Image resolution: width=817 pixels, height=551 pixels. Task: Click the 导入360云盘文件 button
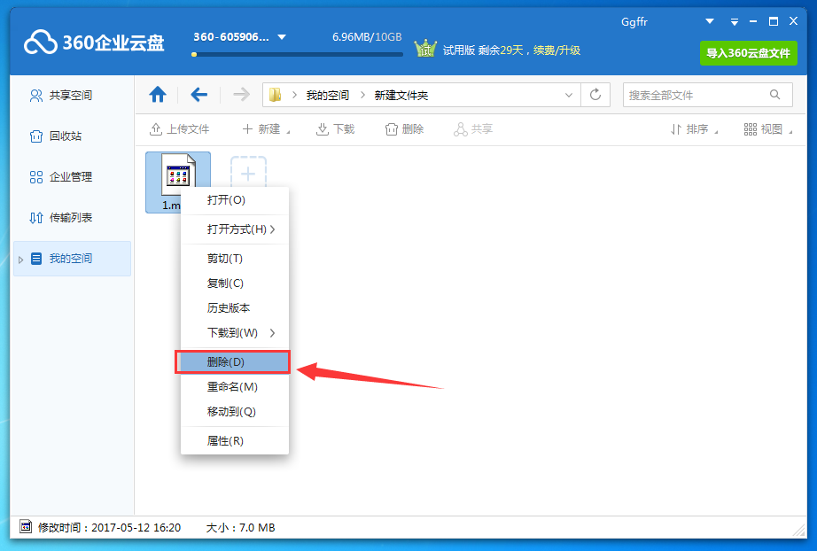pyautogui.click(x=748, y=53)
